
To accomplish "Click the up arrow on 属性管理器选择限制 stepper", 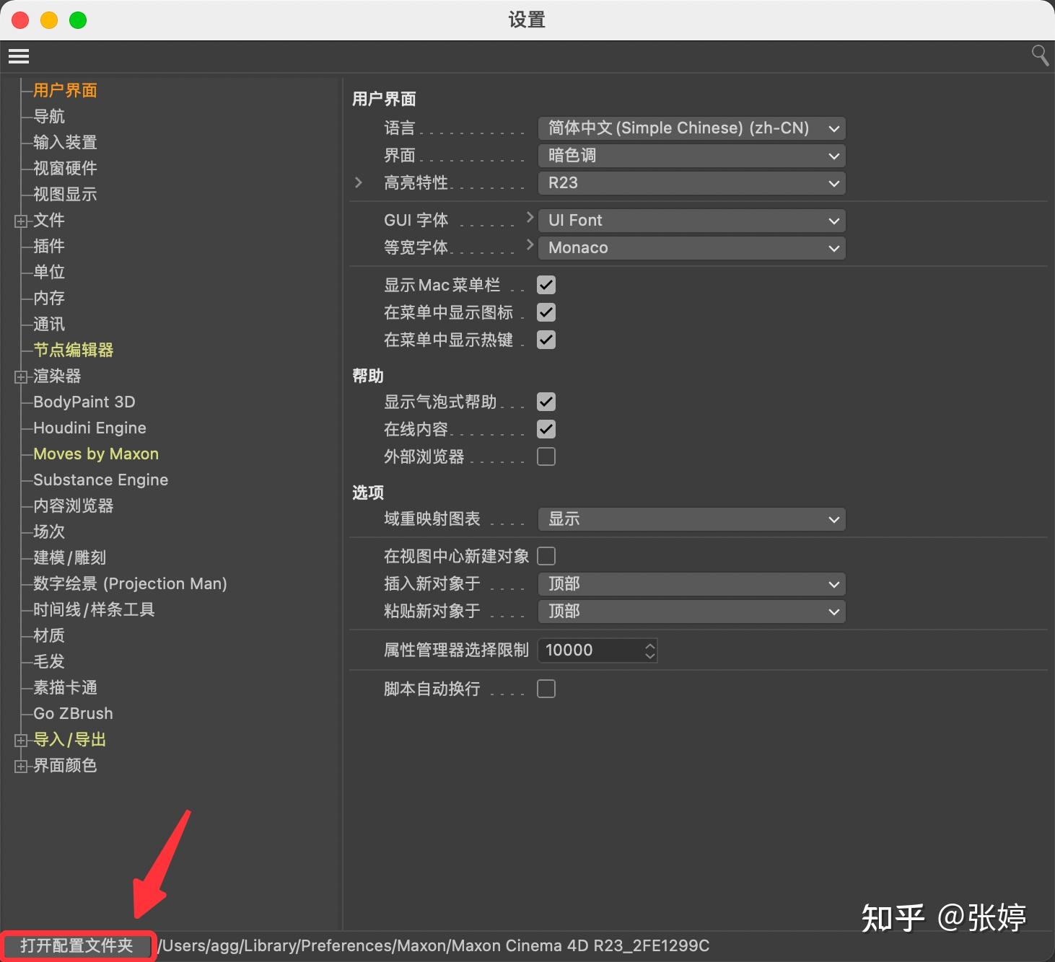I will 649,645.
